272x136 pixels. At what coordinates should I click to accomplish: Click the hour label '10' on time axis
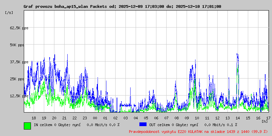pyautogui.click(x=197, y=118)
